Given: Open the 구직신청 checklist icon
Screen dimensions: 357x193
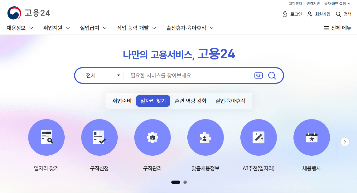Looking at the screenshot, I should point(99,137).
